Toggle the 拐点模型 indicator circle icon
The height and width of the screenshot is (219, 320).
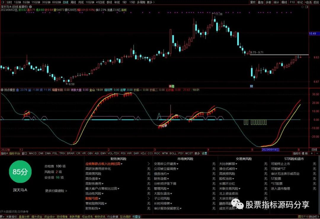[x=2, y=90]
